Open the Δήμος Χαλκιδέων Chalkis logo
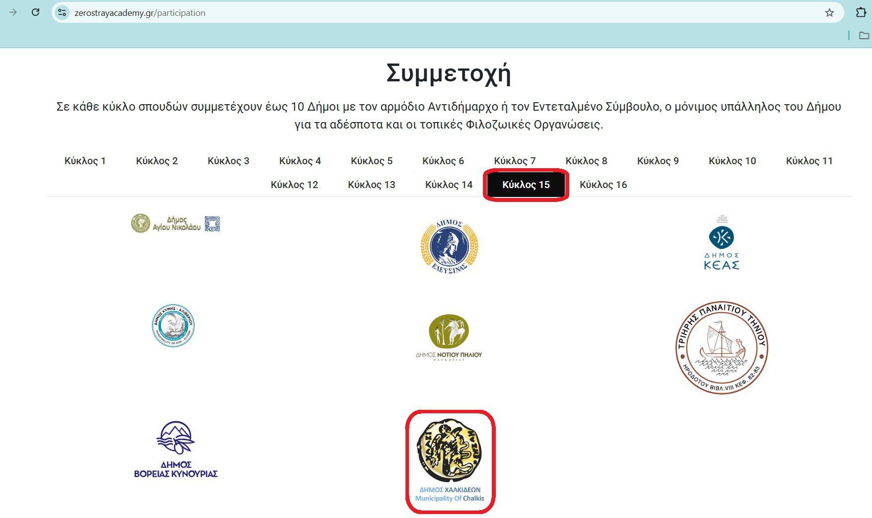The image size is (872, 518). (450, 461)
